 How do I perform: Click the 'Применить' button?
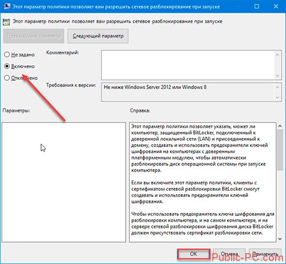265,254
